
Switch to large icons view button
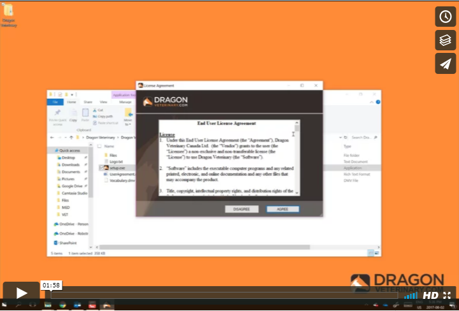coord(377,254)
